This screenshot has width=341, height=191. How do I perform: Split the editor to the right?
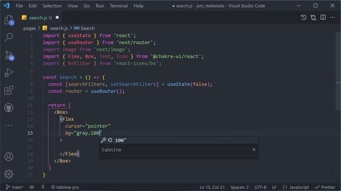323,18
